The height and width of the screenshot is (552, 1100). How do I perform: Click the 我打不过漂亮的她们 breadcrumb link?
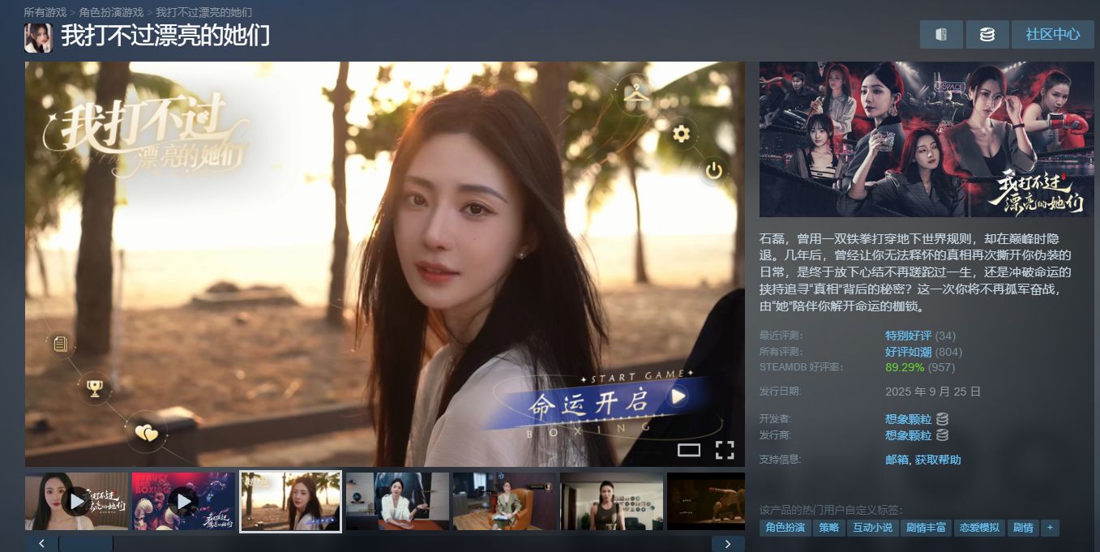pos(203,12)
